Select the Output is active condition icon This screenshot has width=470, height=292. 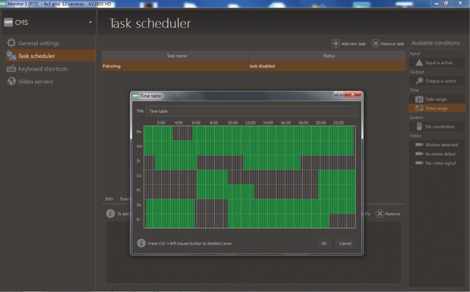click(x=419, y=81)
